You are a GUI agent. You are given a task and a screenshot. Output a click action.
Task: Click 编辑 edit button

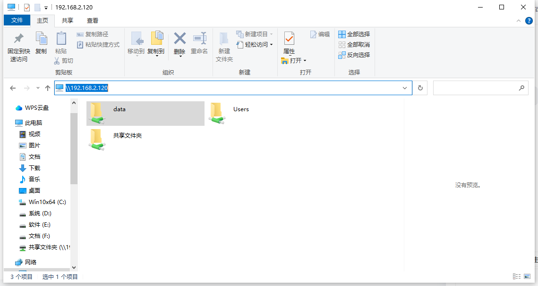tap(320, 34)
